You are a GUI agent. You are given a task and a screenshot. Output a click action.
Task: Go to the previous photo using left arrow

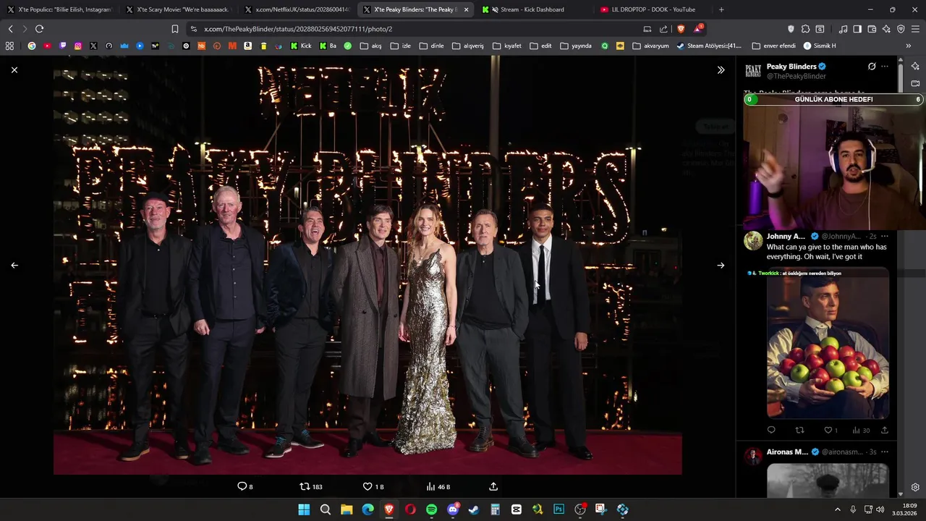pyautogui.click(x=14, y=266)
